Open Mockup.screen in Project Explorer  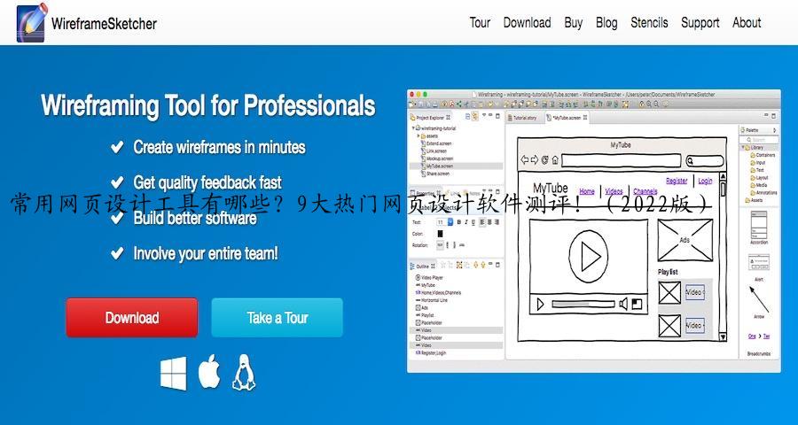436,158
